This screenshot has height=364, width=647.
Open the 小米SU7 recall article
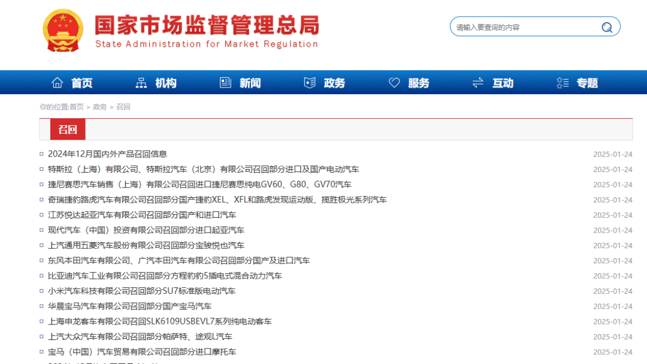[x=141, y=291]
